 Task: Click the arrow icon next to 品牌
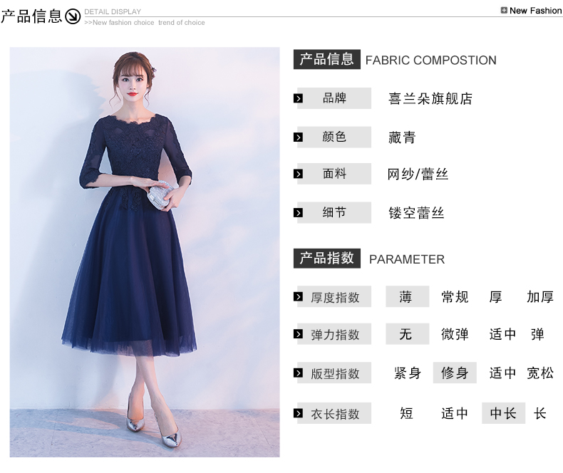(x=298, y=98)
